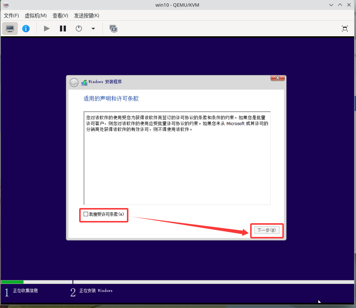Click the 下一步(N) button
Screen dimensions: 356x308
point(267,230)
